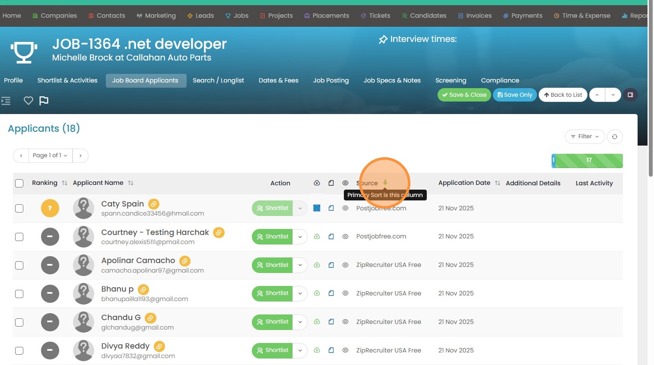Click link badge beside Caty Spain
Screen dimensions: 654x365
click(x=154, y=204)
